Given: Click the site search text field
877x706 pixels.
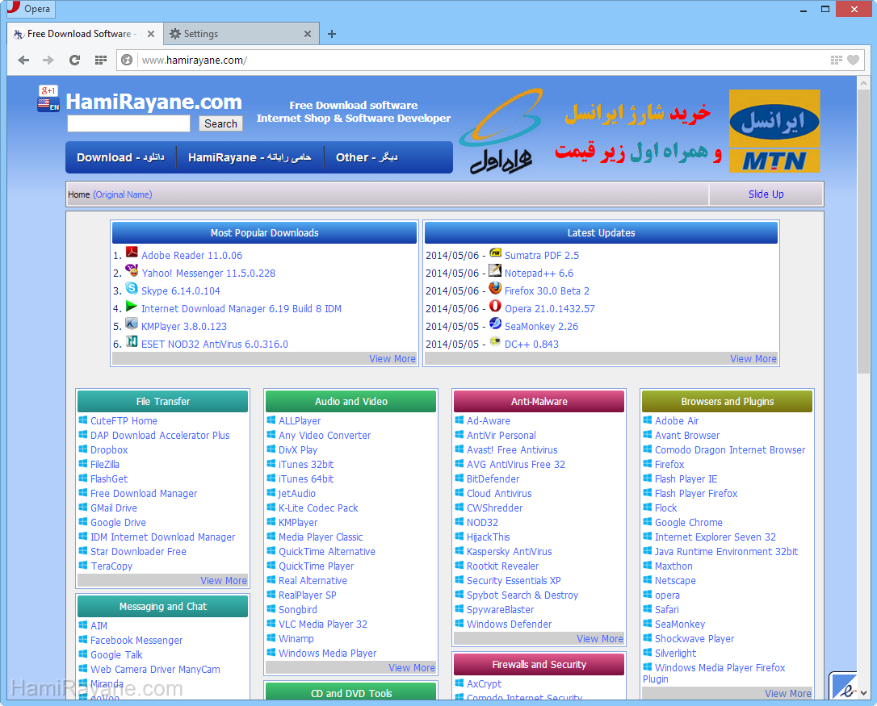Looking at the screenshot, I should point(128,123).
